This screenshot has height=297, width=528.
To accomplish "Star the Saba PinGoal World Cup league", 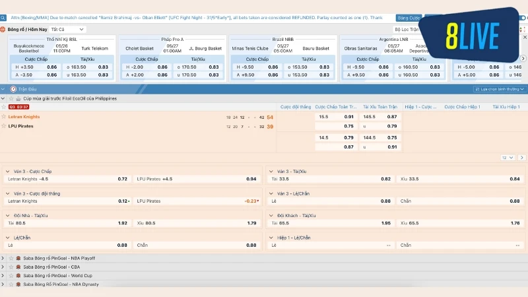I will (x=12, y=275).
